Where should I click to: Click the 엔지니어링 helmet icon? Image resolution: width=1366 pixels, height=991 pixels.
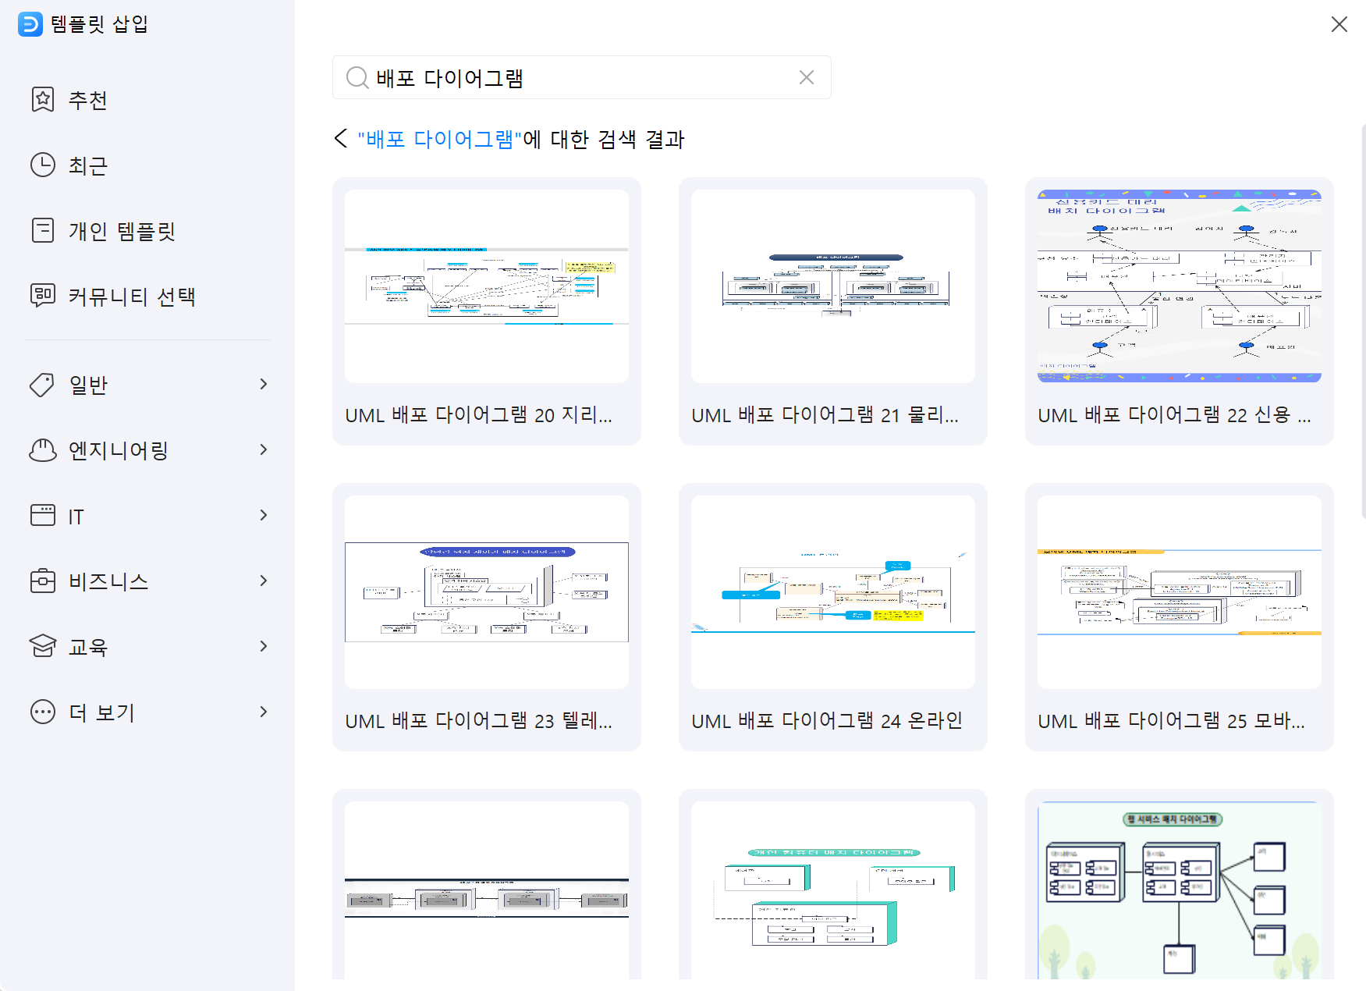point(43,450)
